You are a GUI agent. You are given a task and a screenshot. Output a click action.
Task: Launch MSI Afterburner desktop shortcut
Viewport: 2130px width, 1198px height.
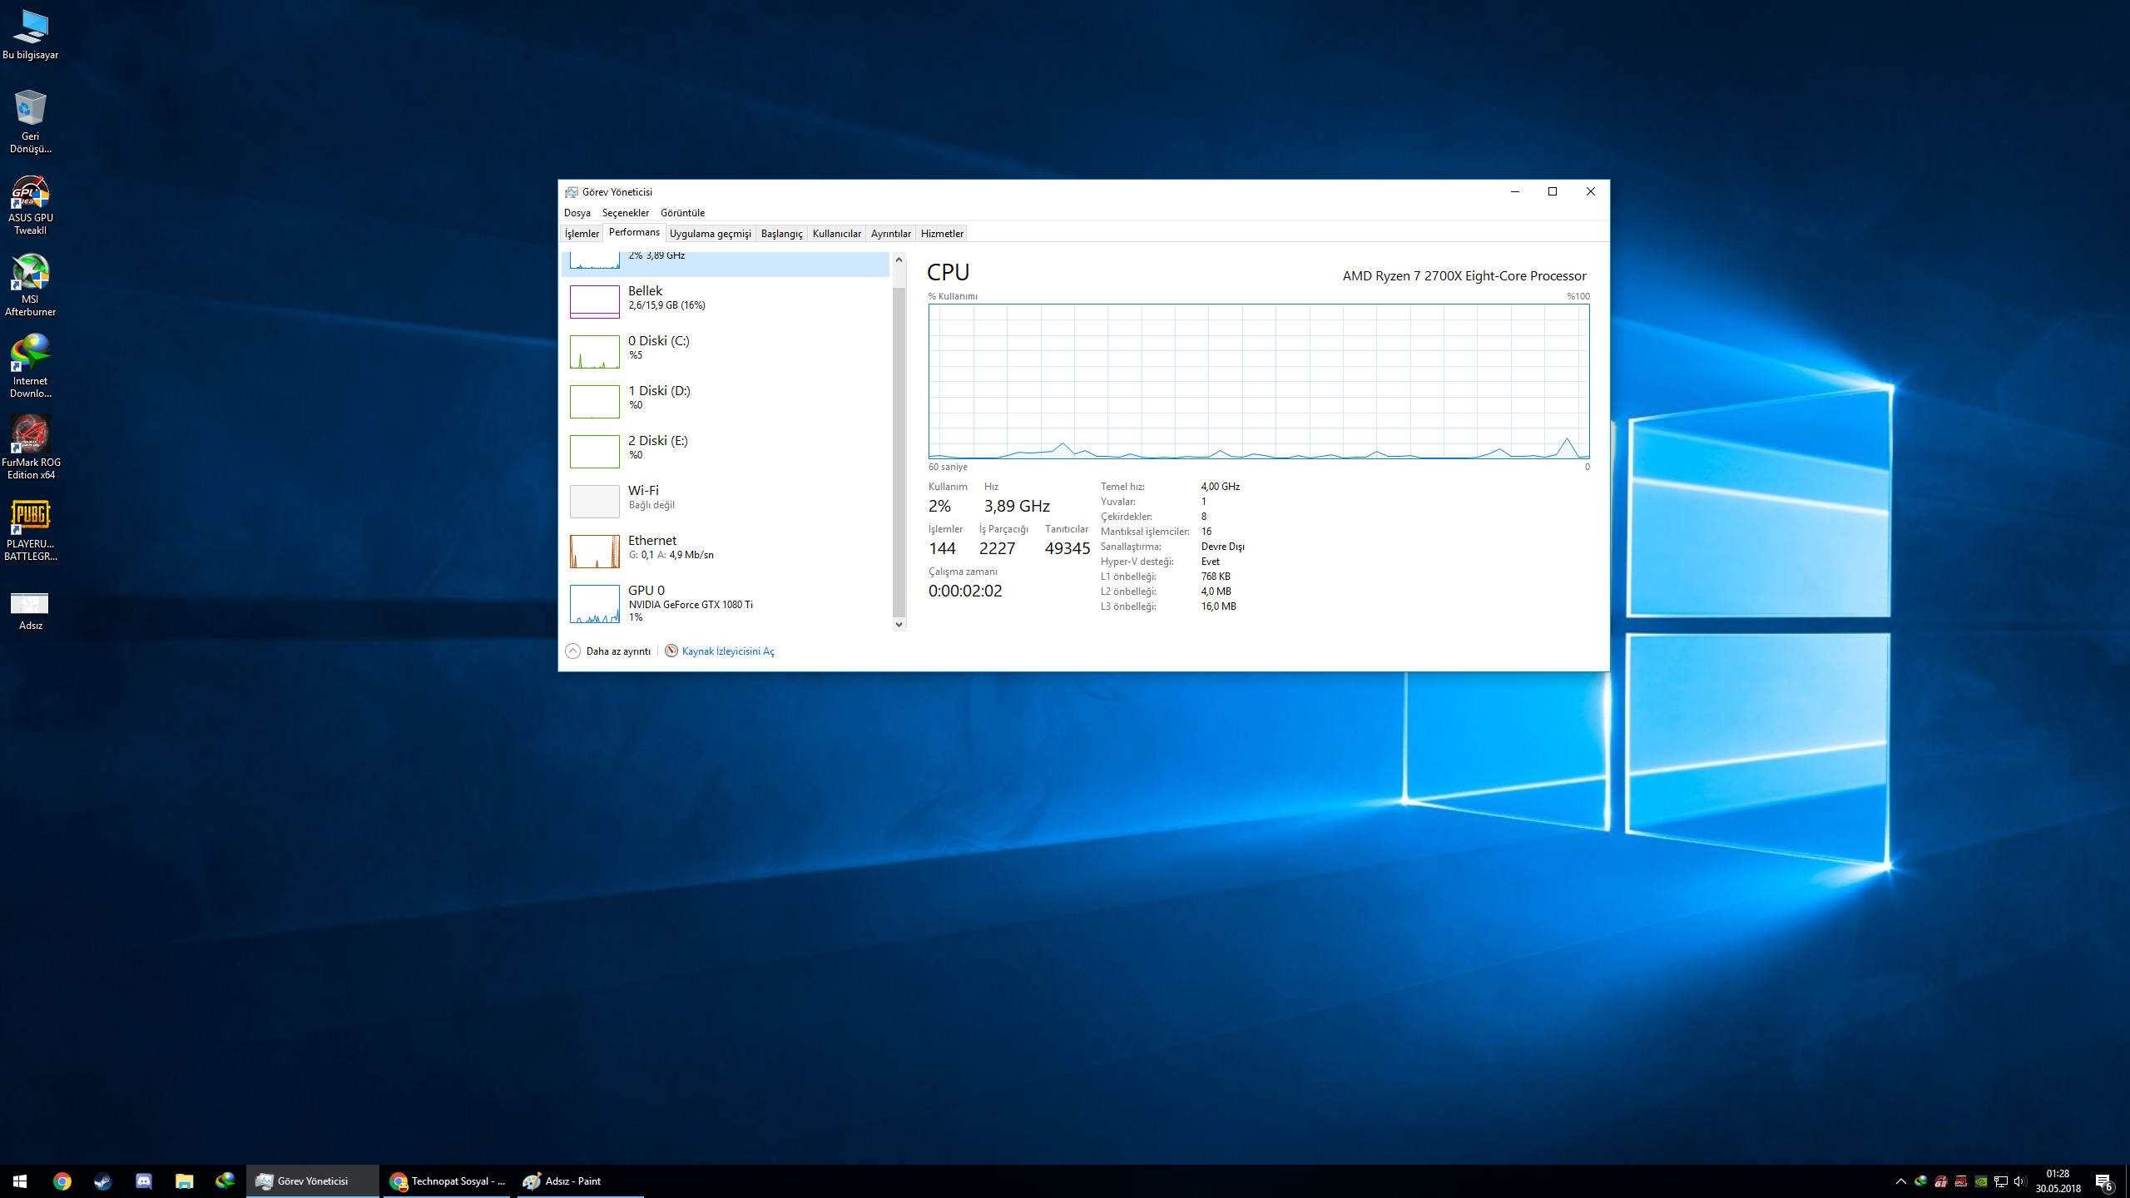[x=31, y=285]
